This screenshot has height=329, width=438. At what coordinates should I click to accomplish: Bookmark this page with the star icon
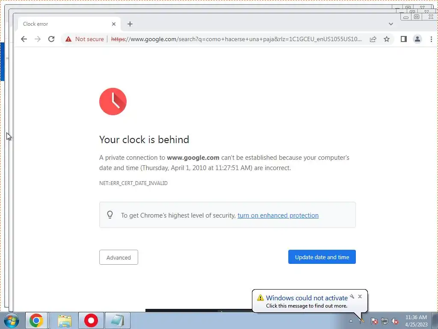(387, 39)
